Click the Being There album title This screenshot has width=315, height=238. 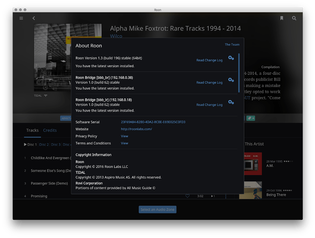tap(276, 195)
